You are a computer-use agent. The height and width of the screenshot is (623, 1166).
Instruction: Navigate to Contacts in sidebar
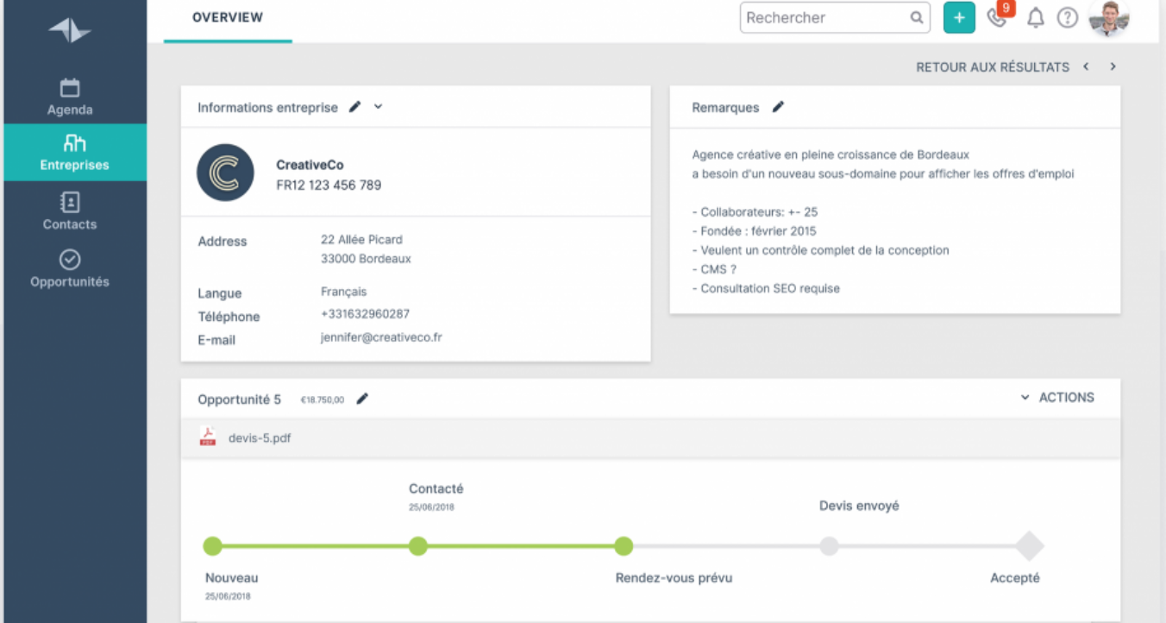(x=70, y=212)
